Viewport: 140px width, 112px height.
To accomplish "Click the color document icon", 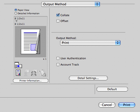I will [18, 73].
